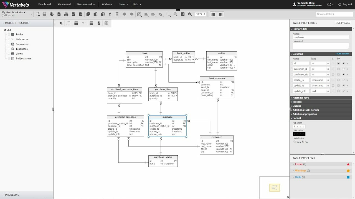The image size is (355, 199).
Task: Open the Team menu
Action: tap(123, 4)
